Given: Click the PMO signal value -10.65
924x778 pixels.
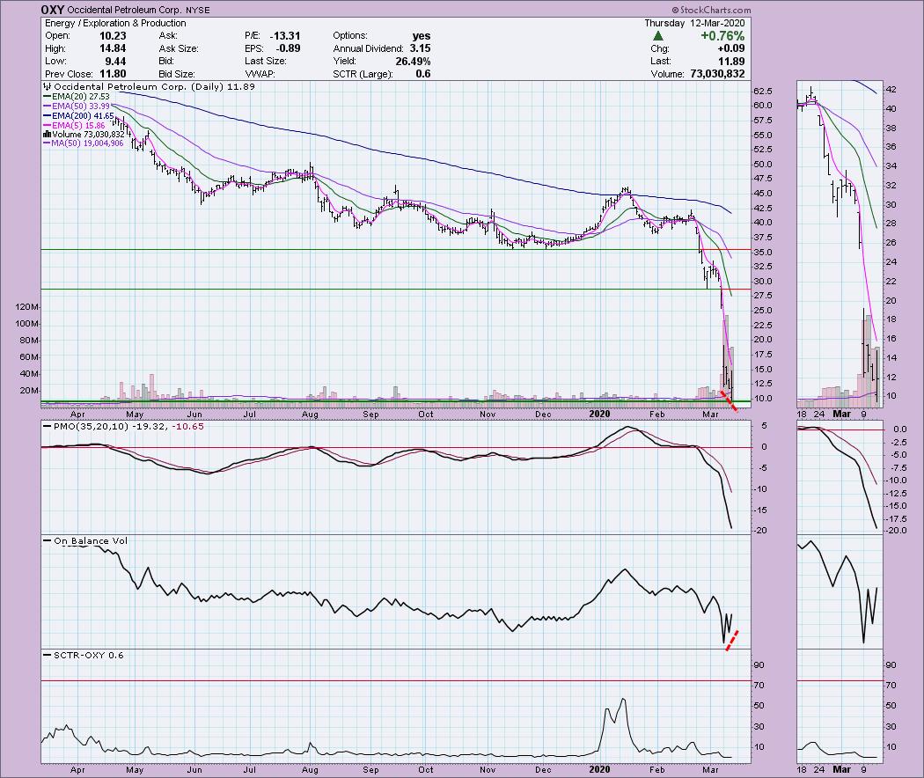Looking at the screenshot, I should [188, 426].
